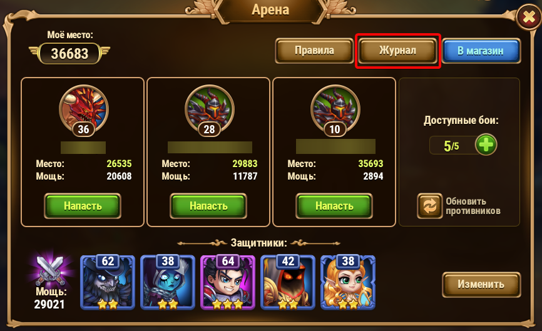This screenshot has height=331, width=542.
Task: Close the Арена window with X
Action: (x=529, y=17)
